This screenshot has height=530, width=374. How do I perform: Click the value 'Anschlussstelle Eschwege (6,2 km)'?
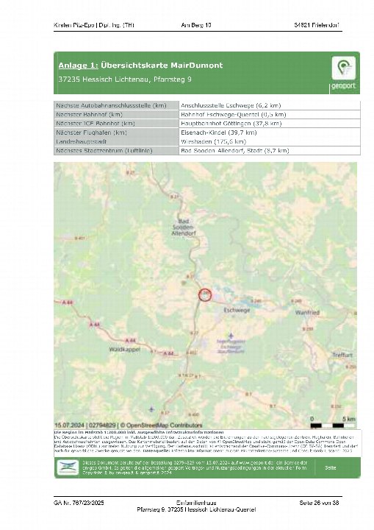click(231, 105)
